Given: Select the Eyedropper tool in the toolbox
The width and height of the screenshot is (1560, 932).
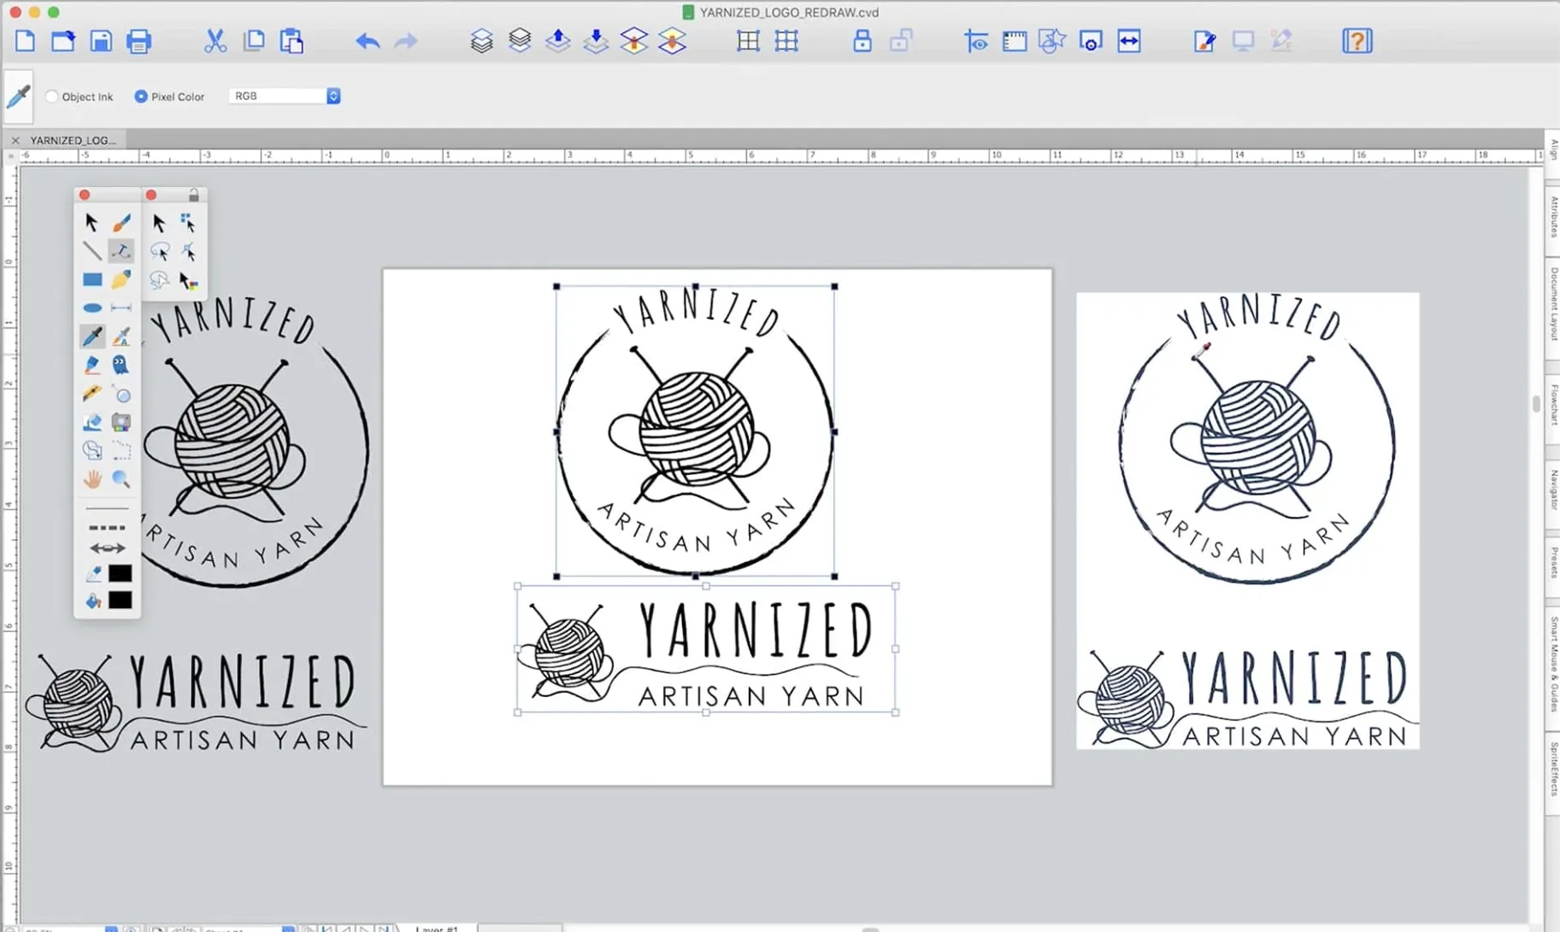Looking at the screenshot, I should click(x=92, y=337).
